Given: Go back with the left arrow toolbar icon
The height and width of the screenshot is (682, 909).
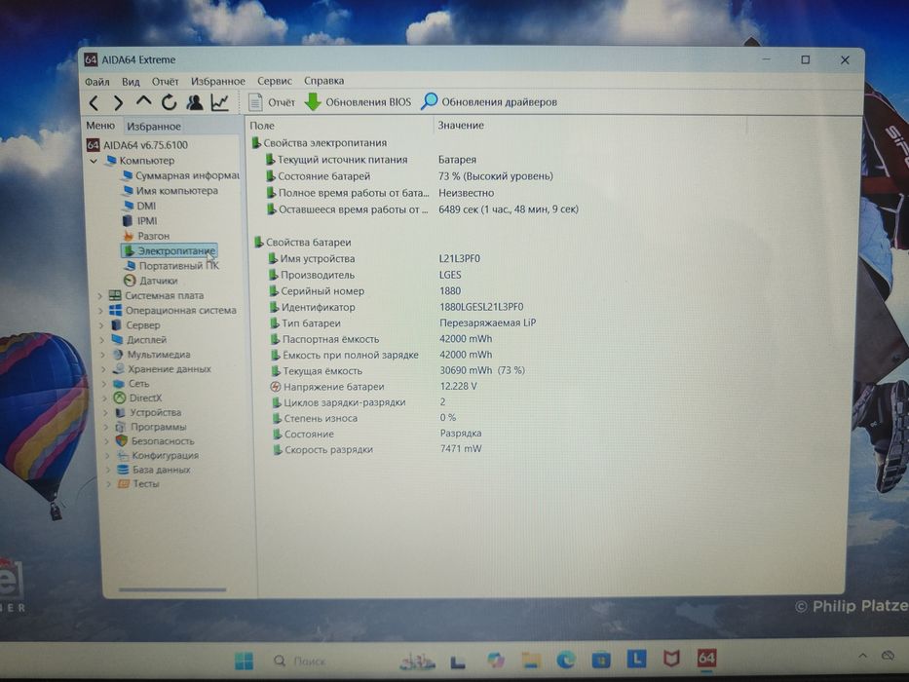Looking at the screenshot, I should (94, 103).
